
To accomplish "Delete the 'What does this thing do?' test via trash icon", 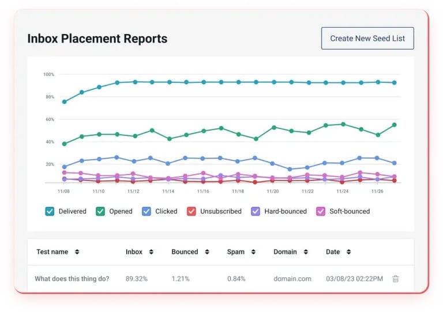I will 396,279.
